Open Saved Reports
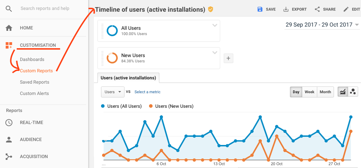This screenshot has width=361, height=168. click(34, 82)
